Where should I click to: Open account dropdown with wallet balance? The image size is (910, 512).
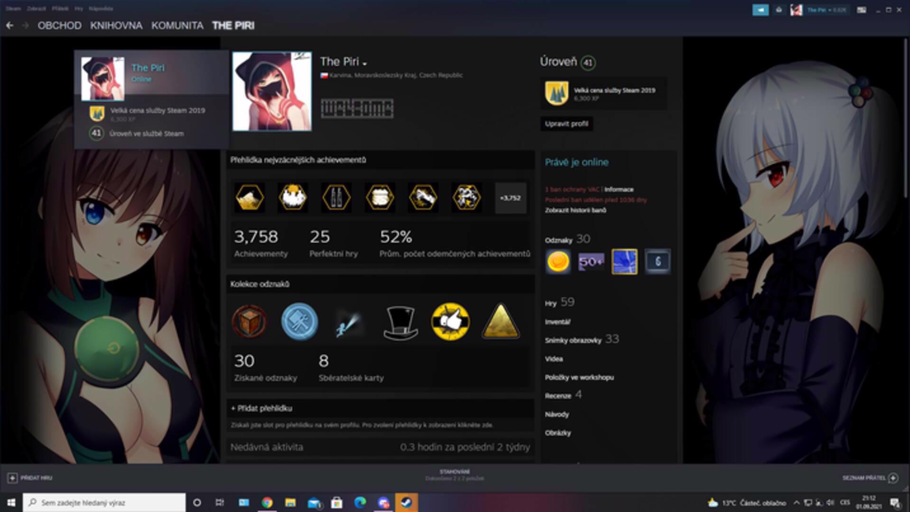point(826,9)
